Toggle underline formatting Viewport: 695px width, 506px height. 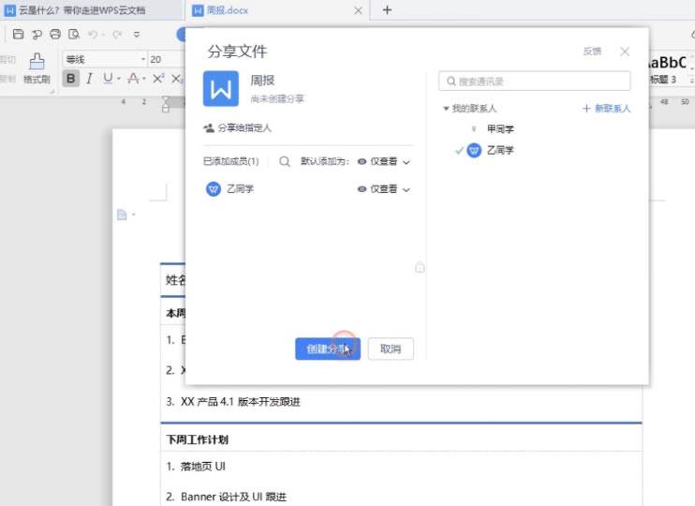point(108,79)
